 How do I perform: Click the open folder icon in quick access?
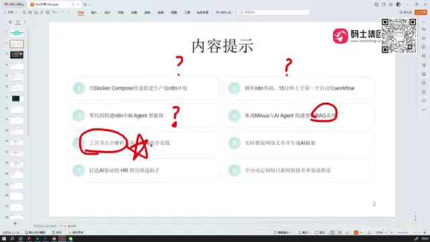coord(30,12)
